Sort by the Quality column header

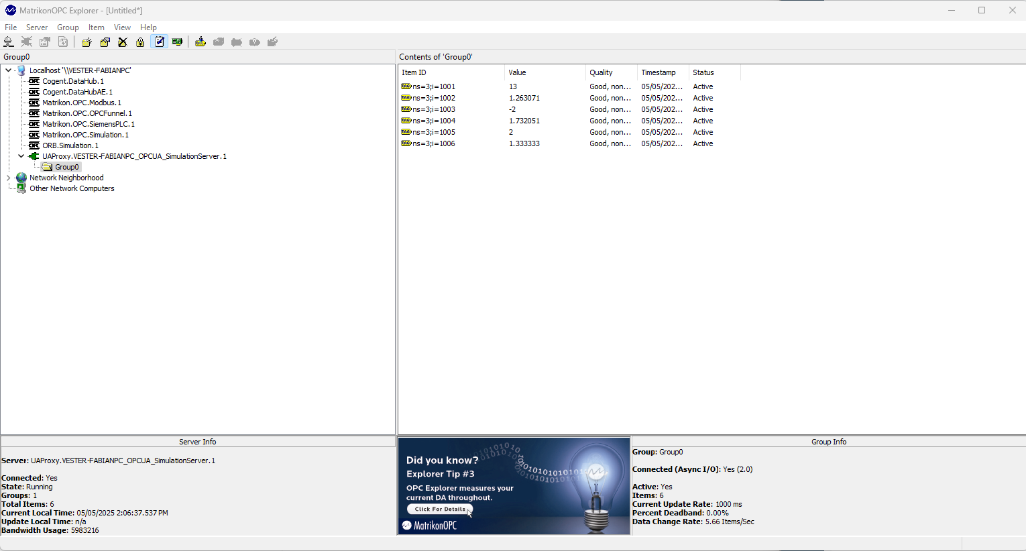point(612,72)
